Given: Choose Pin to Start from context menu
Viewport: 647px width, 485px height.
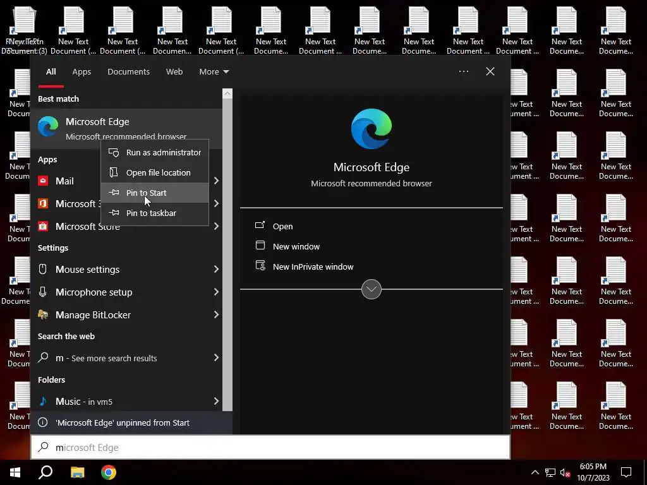Looking at the screenshot, I should (x=155, y=193).
